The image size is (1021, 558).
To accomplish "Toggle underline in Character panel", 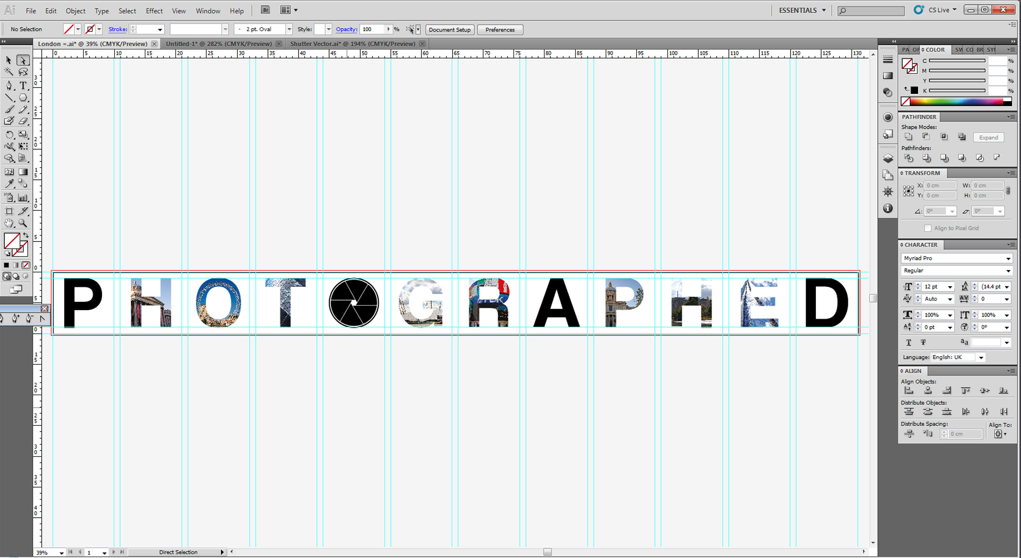I will 908,343.
